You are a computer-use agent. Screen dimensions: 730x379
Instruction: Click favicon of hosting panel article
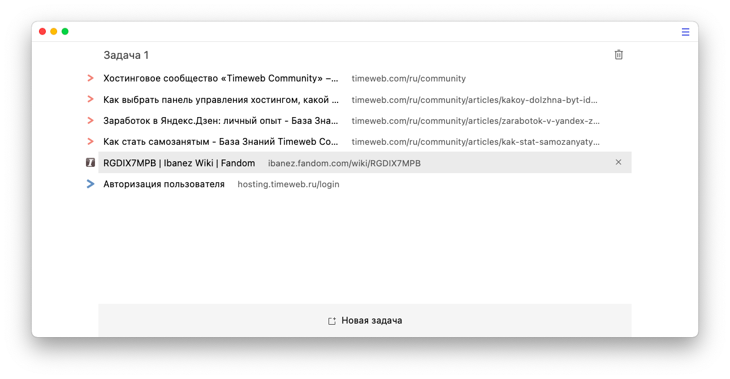click(90, 100)
